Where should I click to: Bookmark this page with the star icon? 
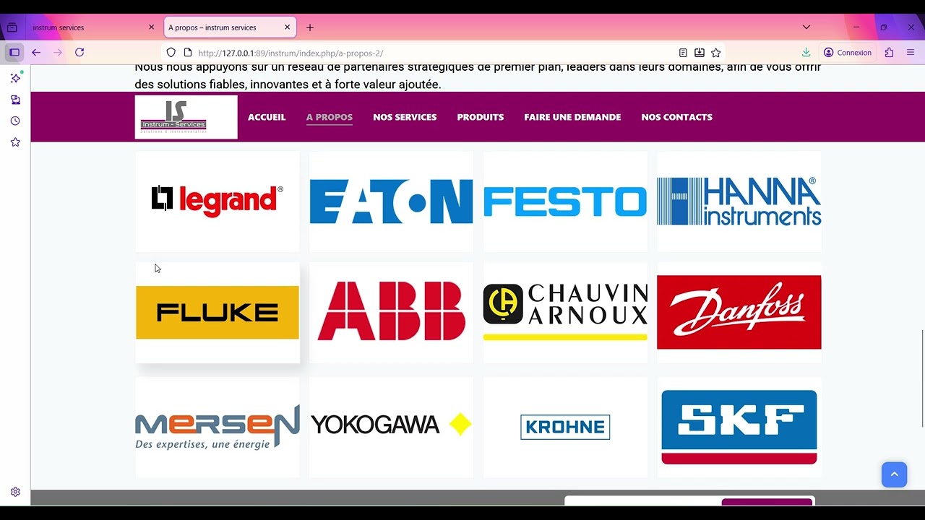(x=715, y=53)
